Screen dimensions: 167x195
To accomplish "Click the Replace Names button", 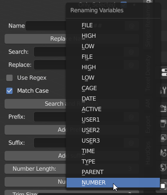I will (35, 39).
